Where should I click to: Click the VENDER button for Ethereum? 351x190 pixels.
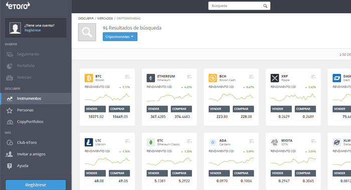pos(157,109)
